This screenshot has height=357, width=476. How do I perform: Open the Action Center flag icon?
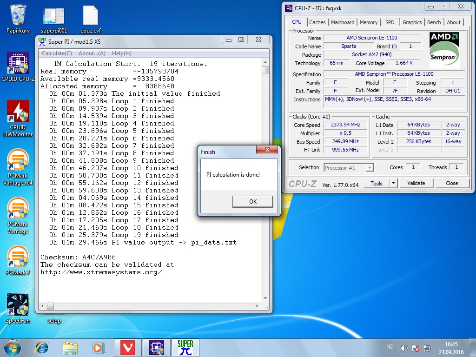tap(415, 348)
